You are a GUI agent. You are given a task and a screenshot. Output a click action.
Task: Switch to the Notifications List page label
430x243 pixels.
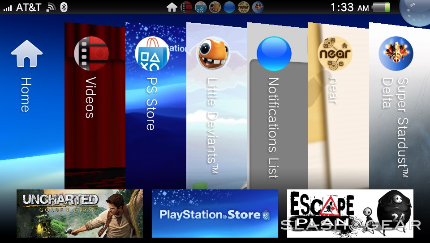click(273, 128)
